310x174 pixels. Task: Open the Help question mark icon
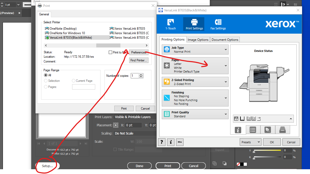[x=161, y=142]
